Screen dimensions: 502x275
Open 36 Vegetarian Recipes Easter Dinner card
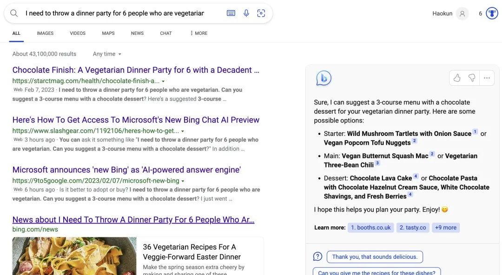pos(200,256)
